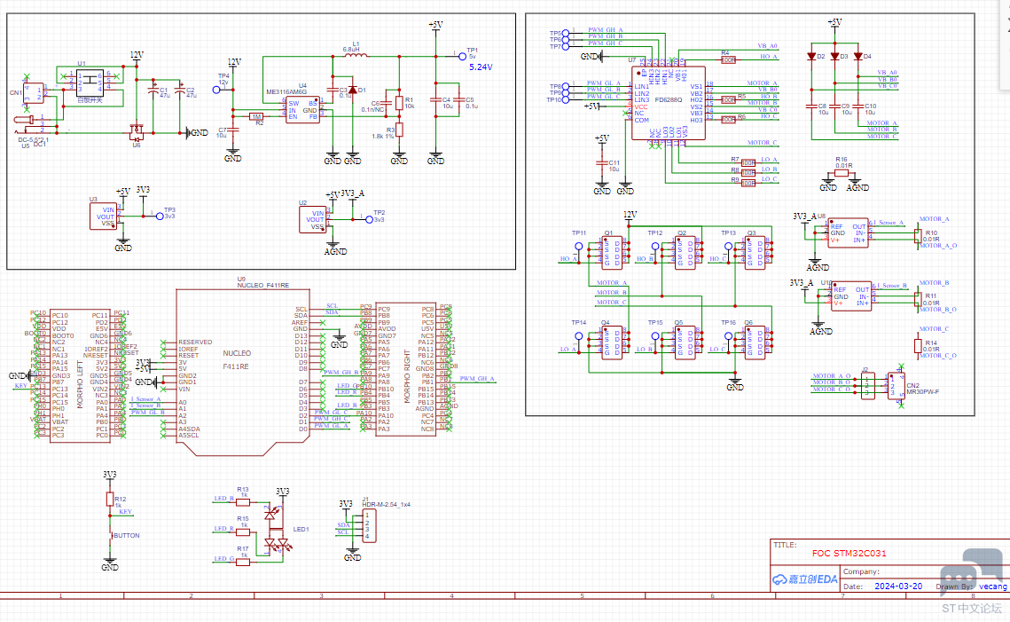Image resolution: width=1010 pixels, height=622 pixels.
Task: Select the U8 current sense amplifier
Action: click(x=848, y=232)
